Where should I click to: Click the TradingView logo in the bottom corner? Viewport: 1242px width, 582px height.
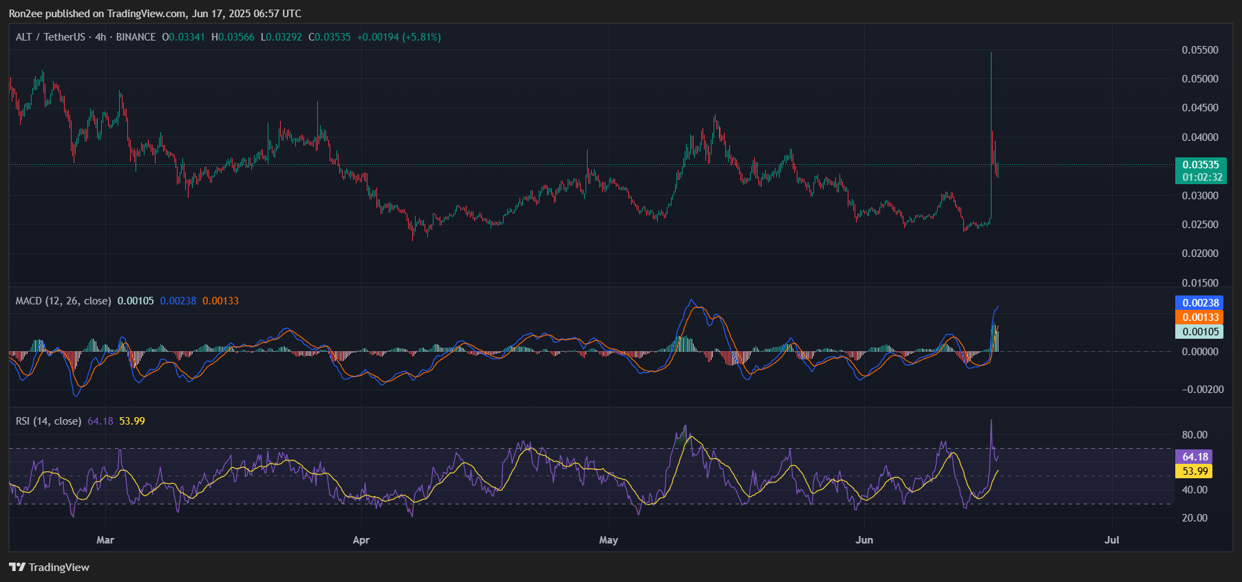49,567
